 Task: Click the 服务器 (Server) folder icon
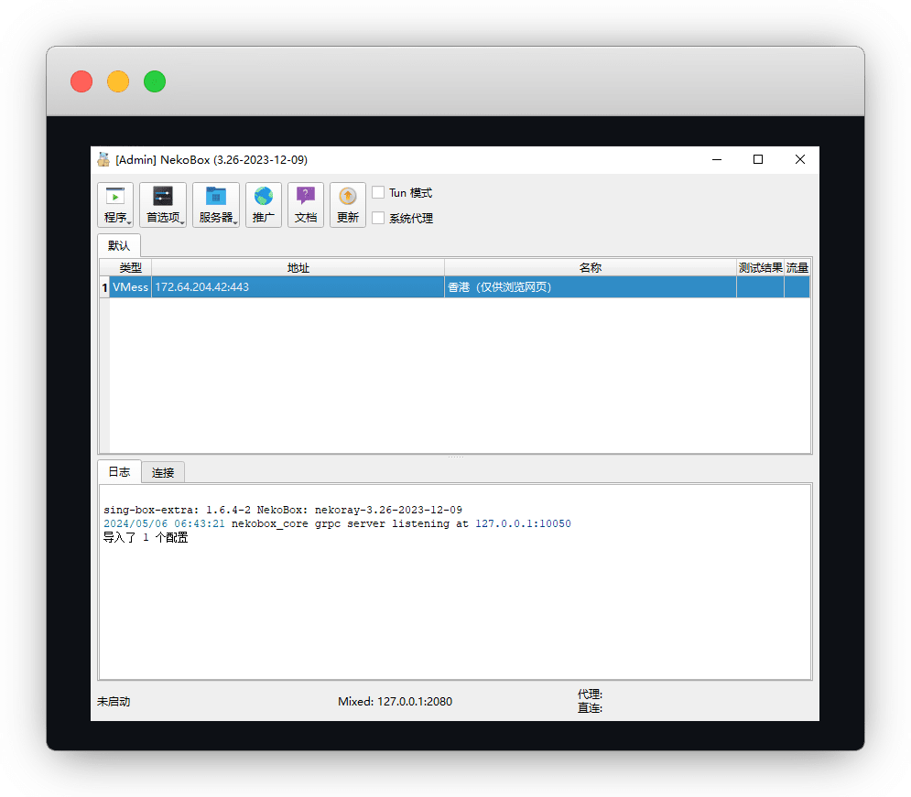pyautogui.click(x=215, y=196)
